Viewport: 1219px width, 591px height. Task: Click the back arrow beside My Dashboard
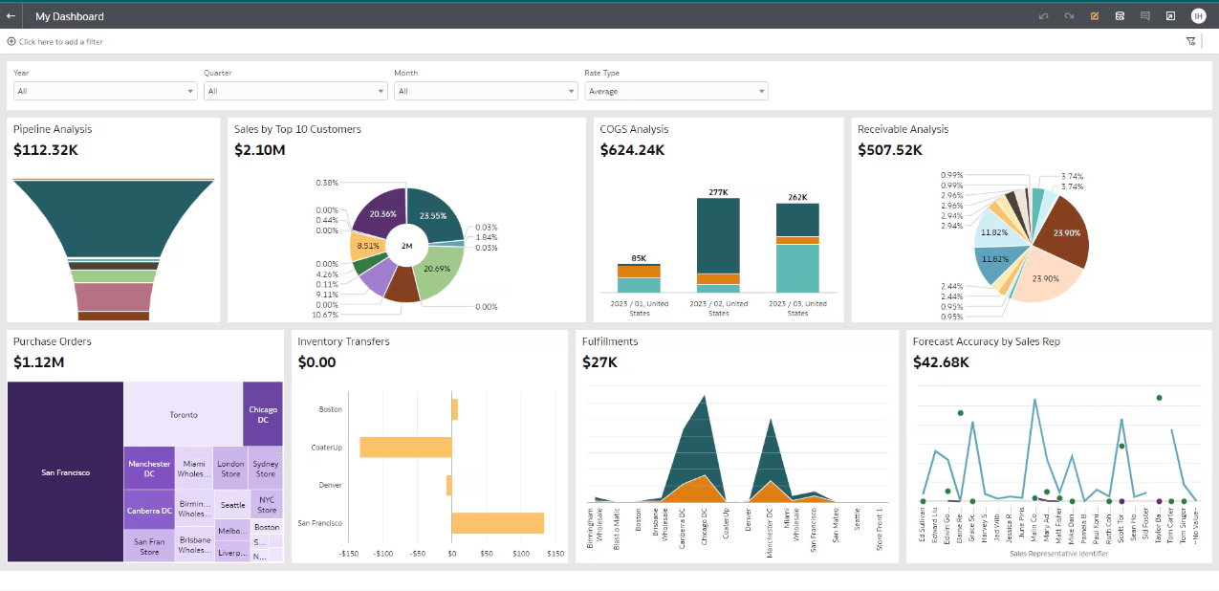coord(11,16)
